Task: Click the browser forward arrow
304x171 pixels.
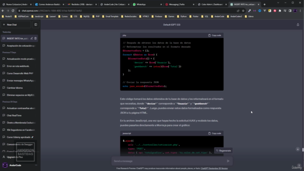Action: pyautogui.click(x=8, y=10)
